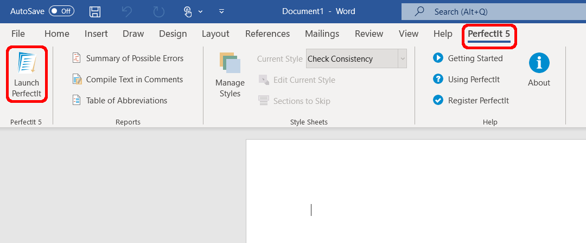The height and width of the screenshot is (243, 586).
Task: Click the Touch/Mouse Mode icon
Action: click(x=188, y=11)
